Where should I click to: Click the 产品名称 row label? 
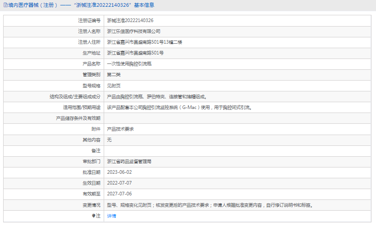[92, 64]
